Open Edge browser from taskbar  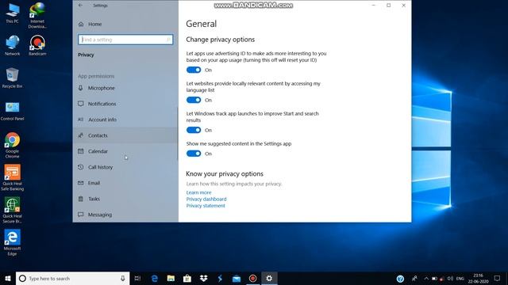(155, 278)
